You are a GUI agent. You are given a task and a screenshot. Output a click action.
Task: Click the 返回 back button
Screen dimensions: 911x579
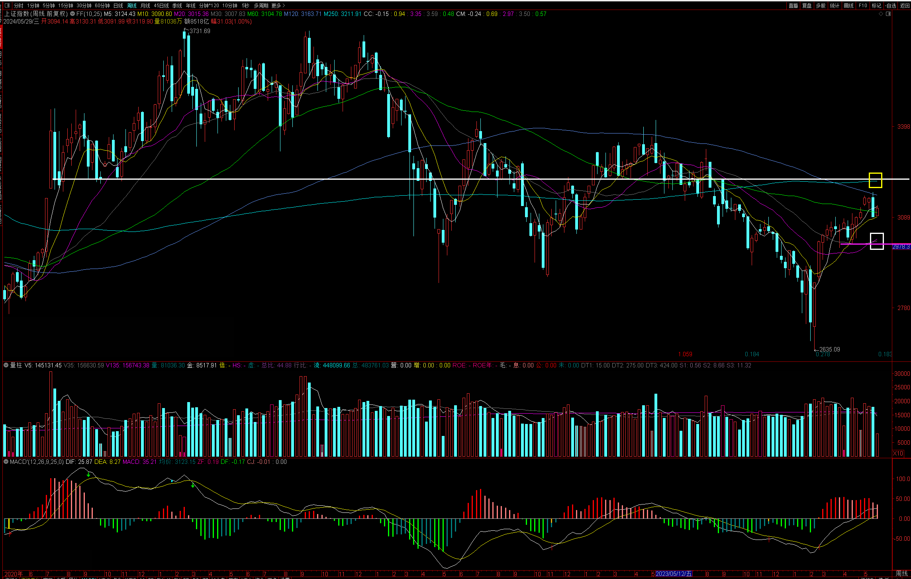(905, 6)
